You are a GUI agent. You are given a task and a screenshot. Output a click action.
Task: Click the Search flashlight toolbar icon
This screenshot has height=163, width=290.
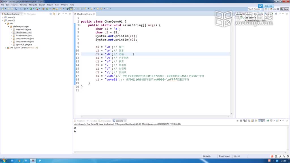(x=61, y=9)
